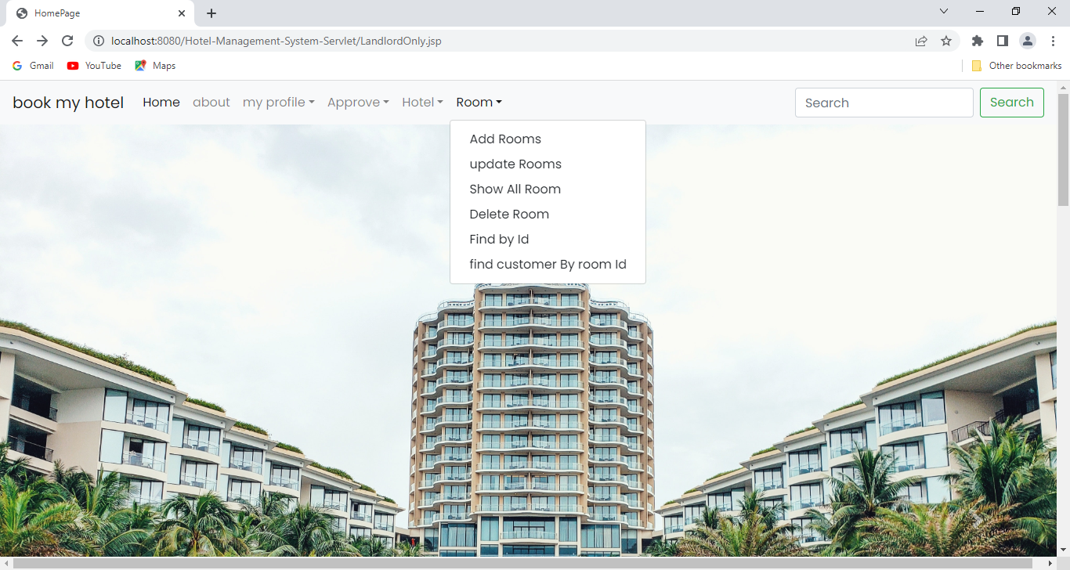Go to the Home nav link
Image resolution: width=1070 pixels, height=570 pixels.
coord(161,103)
